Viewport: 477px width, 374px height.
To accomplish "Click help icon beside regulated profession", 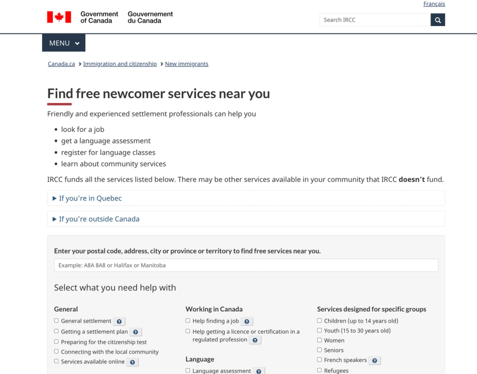I will coord(255,340).
